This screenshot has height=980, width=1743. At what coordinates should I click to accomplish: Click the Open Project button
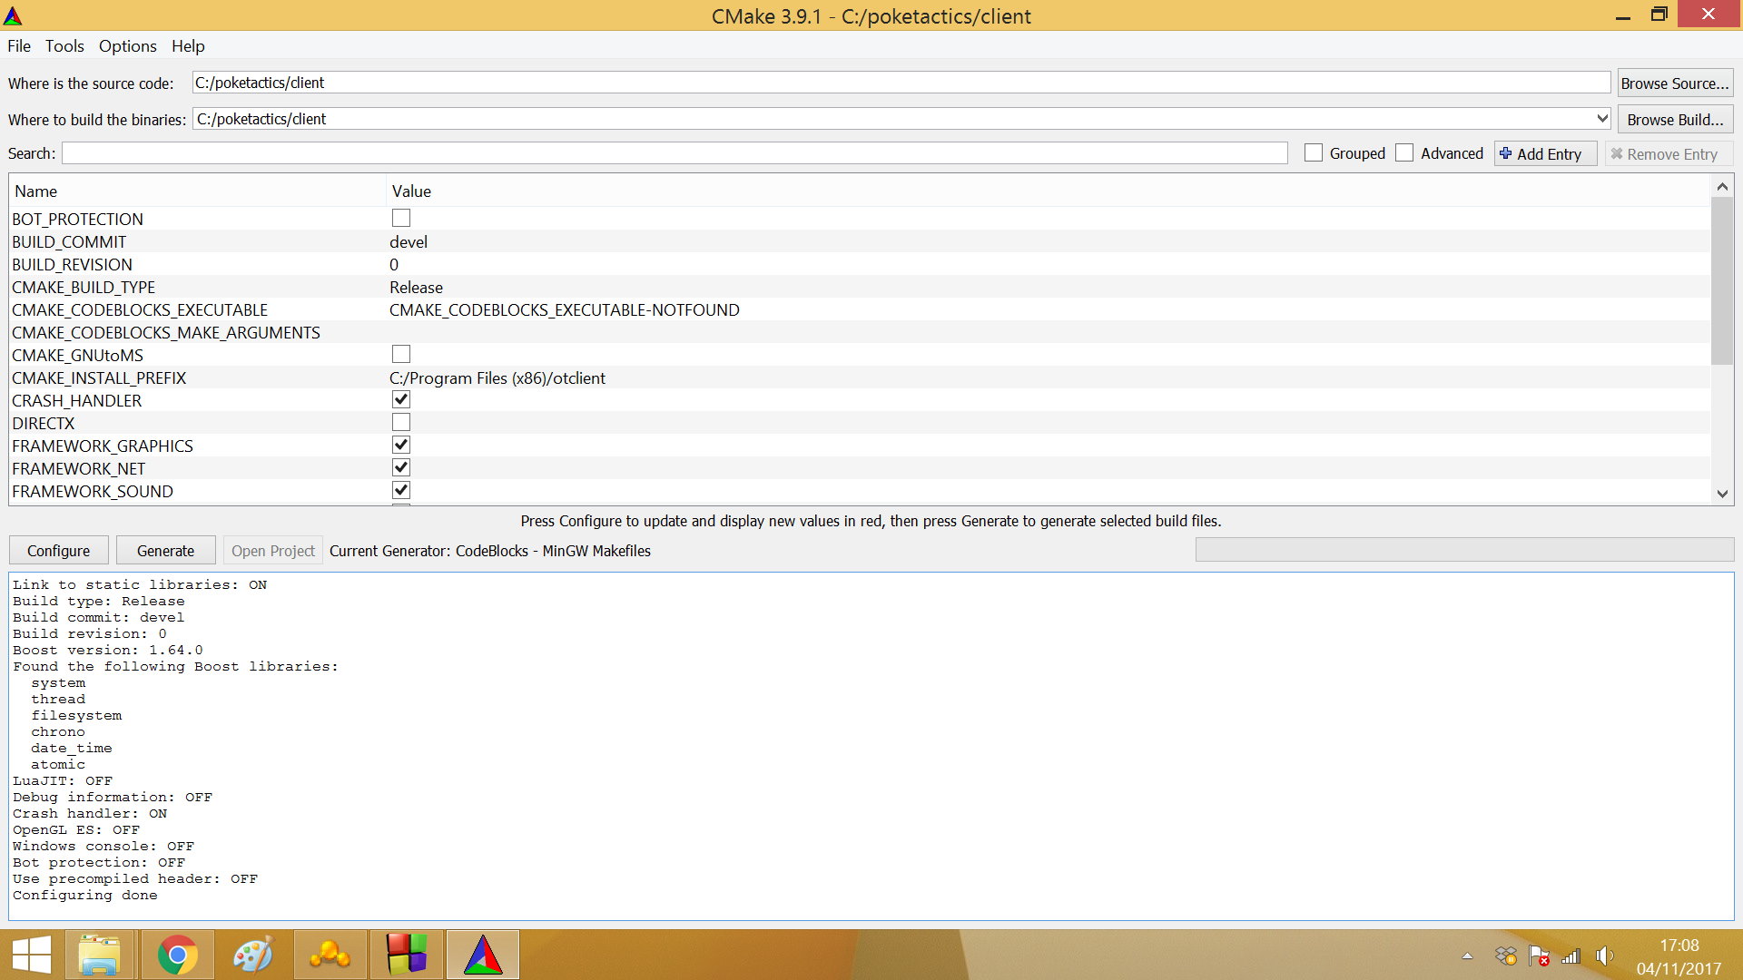coord(273,551)
